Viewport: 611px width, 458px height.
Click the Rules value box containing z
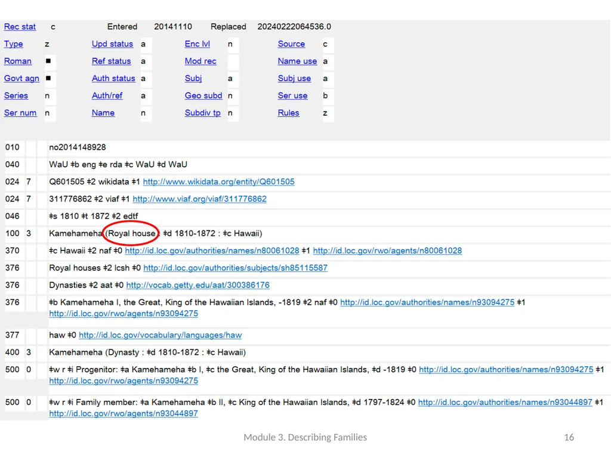328,113
